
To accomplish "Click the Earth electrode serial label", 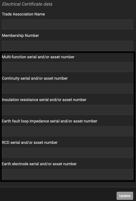I will 39,164.
